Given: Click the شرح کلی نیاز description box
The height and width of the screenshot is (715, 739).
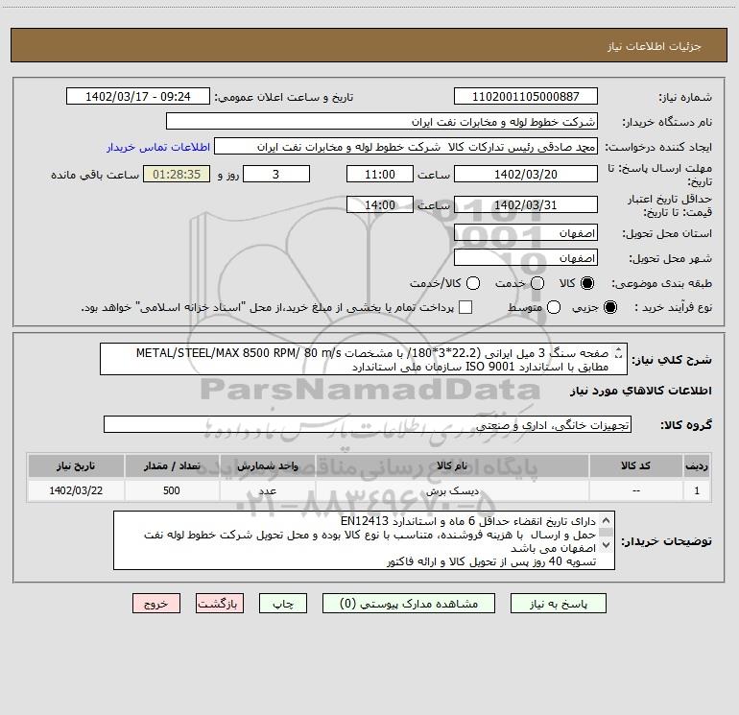Looking at the screenshot, I should (364, 359).
